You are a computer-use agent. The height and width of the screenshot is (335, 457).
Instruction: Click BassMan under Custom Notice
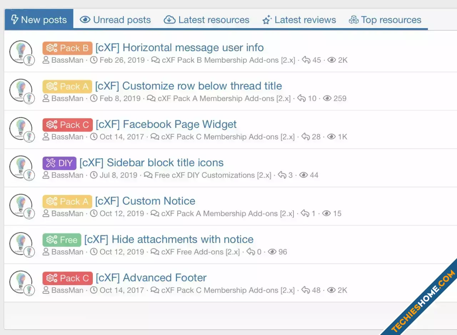(x=67, y=213)
